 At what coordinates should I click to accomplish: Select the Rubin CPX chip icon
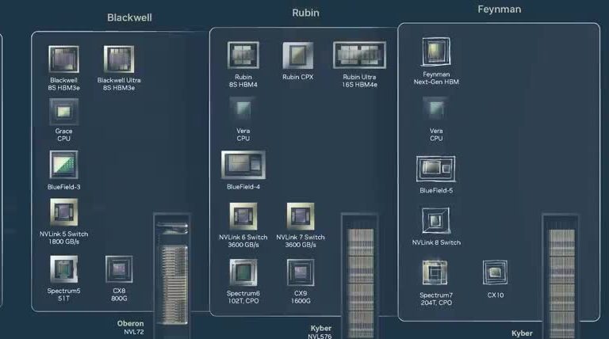point(298,55)
